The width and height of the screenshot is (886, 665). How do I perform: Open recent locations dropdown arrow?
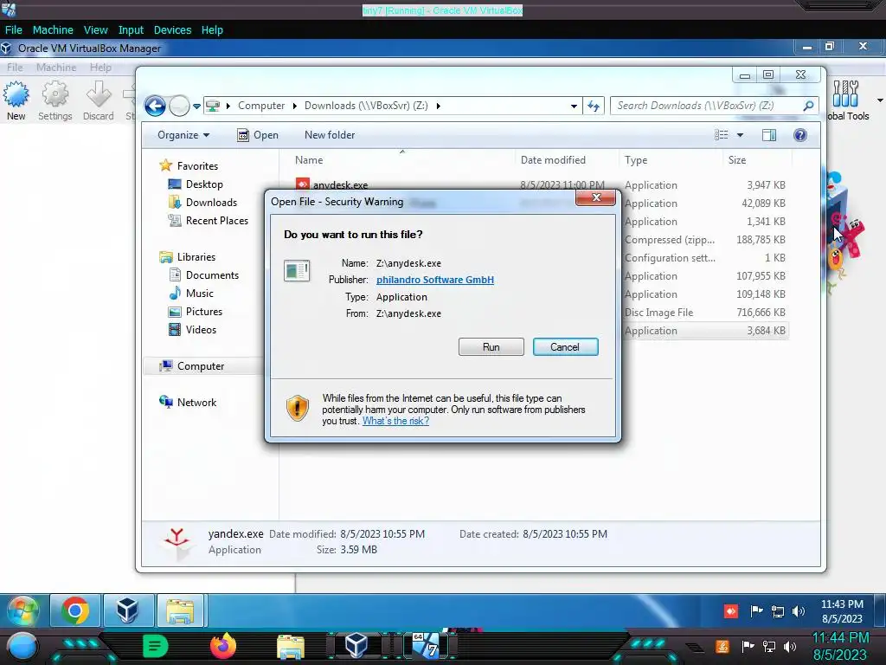tap(196, 106)
